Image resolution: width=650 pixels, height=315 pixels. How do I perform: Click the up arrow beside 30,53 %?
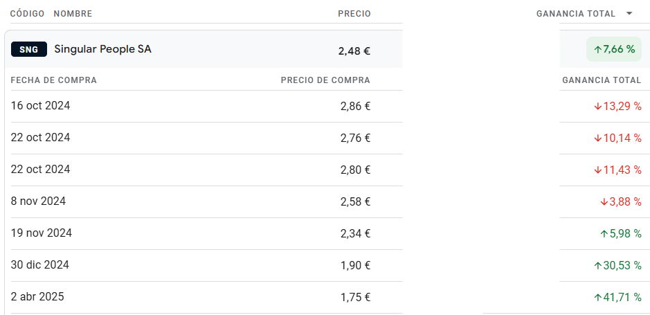(x=598, y=266)
